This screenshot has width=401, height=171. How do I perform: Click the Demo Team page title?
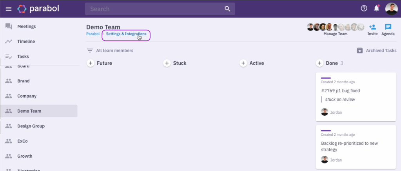(103, 27)
